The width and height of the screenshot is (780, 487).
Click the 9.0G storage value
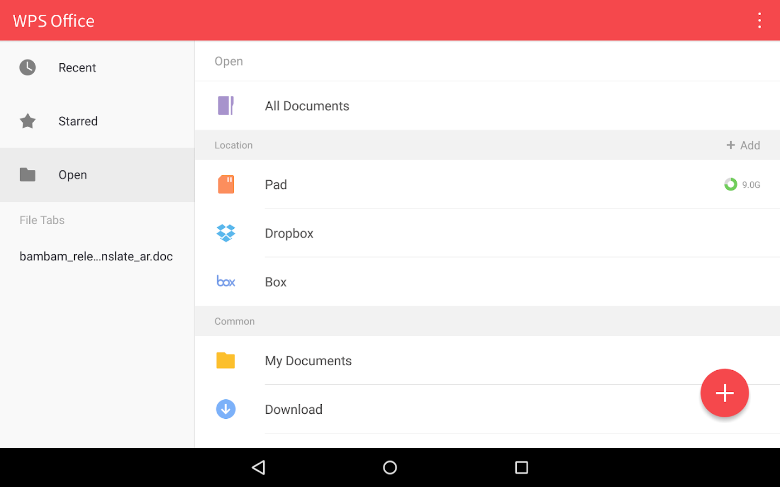[751, 185]
